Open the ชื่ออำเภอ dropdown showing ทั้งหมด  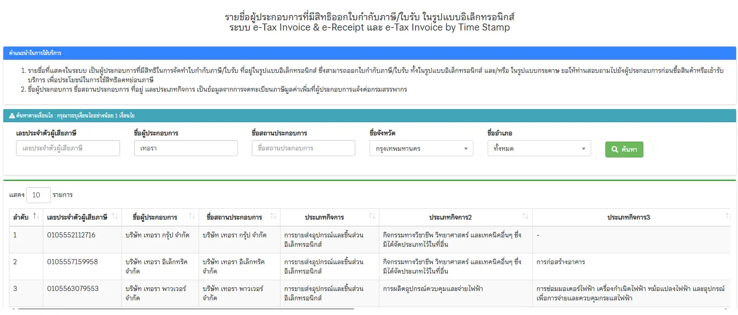539,149
